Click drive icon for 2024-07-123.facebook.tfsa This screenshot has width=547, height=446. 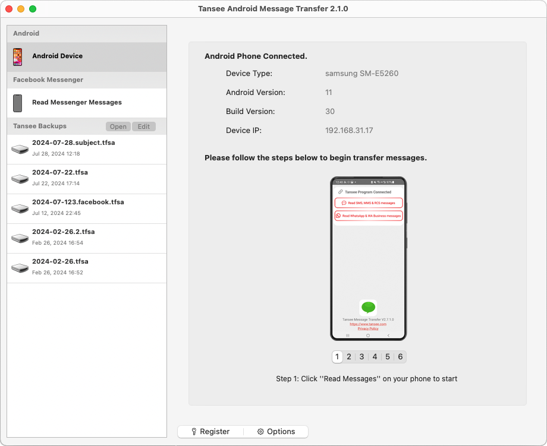point(20,208)
